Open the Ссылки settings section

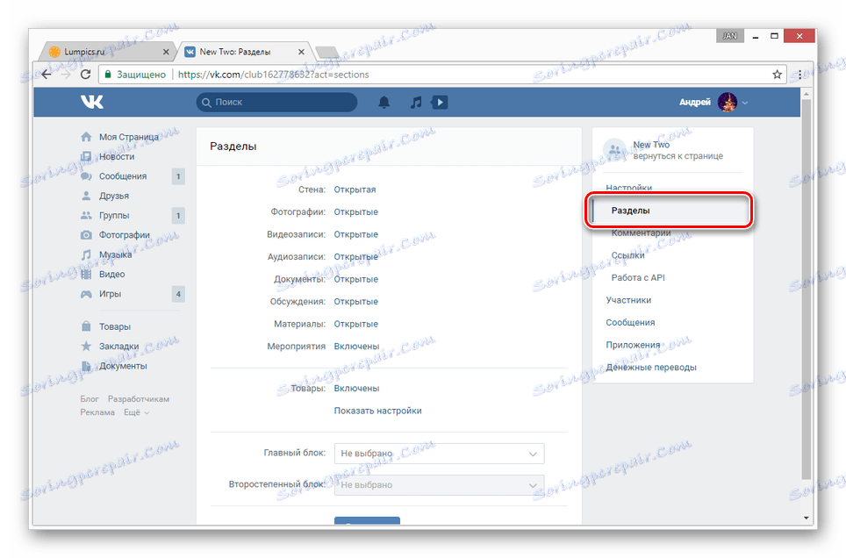(627, 255)
